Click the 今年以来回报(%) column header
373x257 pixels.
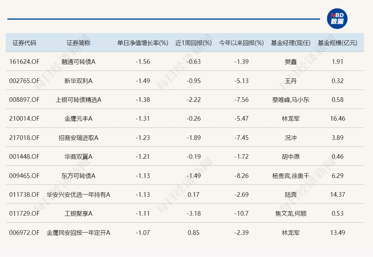click(x=241, y=43)
